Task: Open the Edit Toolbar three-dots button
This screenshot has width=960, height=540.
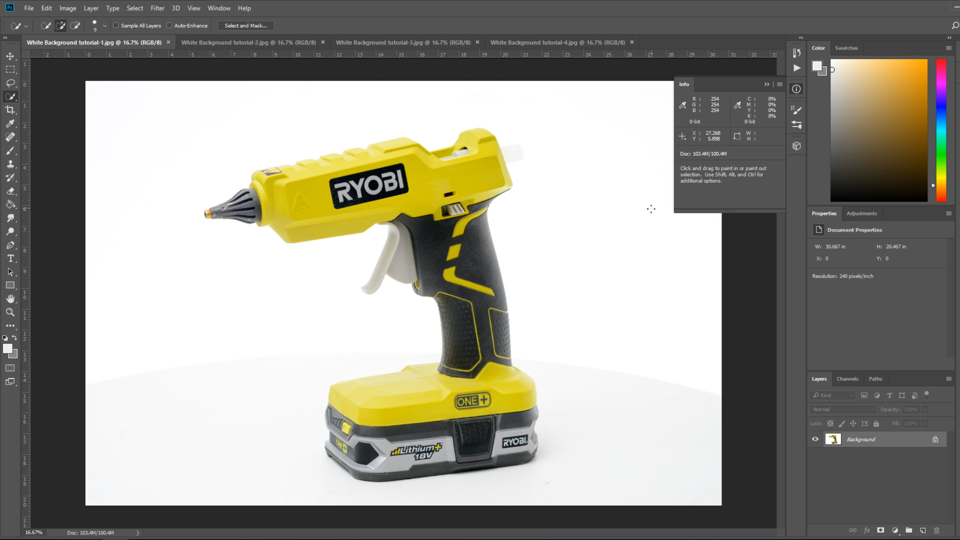Action: (x=10, y=325)
